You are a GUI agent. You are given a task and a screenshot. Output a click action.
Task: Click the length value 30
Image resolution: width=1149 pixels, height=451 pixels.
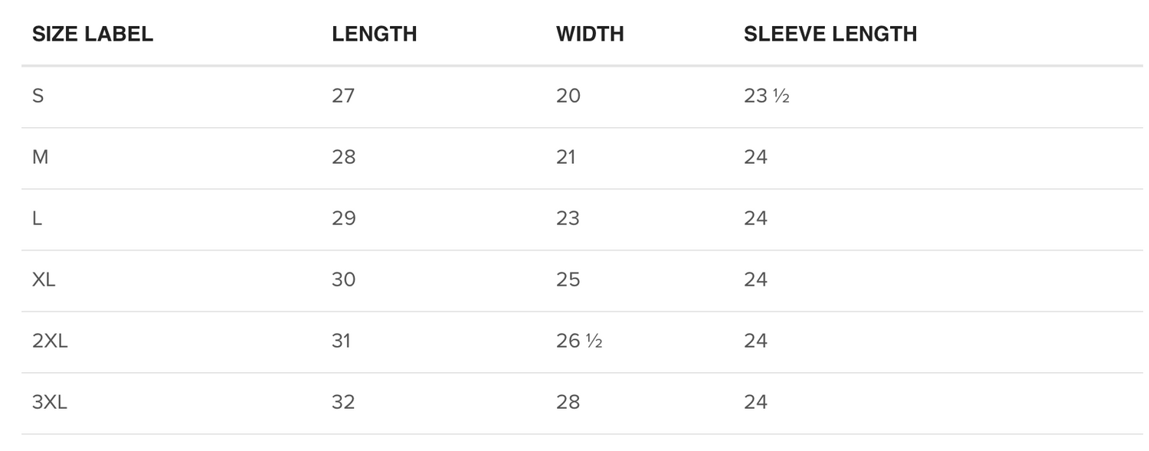(x=344, y=279)
